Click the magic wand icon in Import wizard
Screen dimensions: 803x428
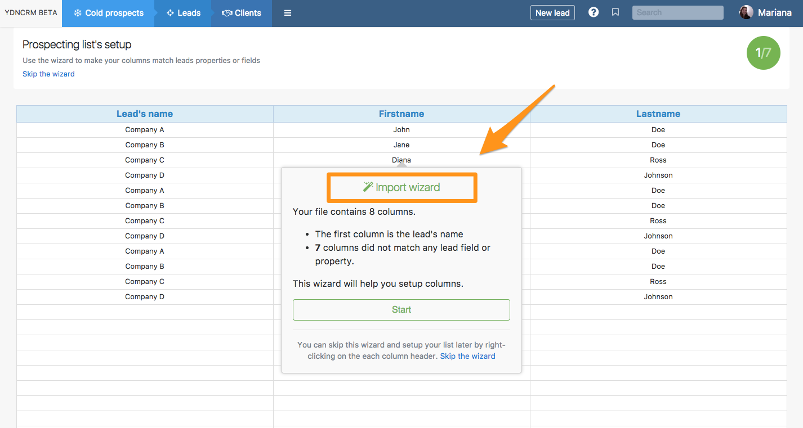(x=368, y=187)
